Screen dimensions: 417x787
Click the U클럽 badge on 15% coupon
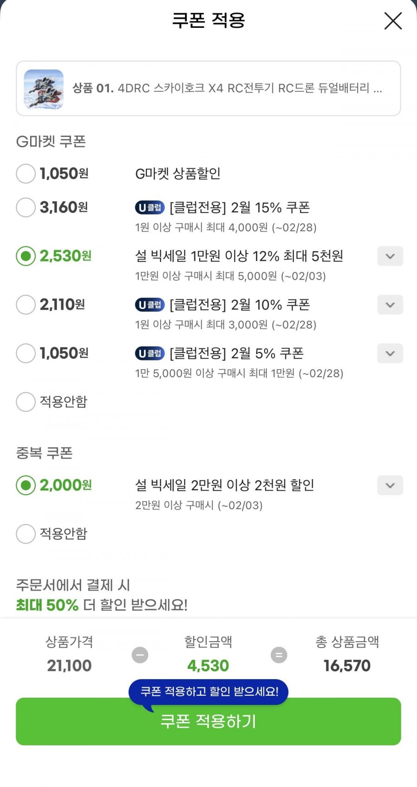(x=150, y=208)
